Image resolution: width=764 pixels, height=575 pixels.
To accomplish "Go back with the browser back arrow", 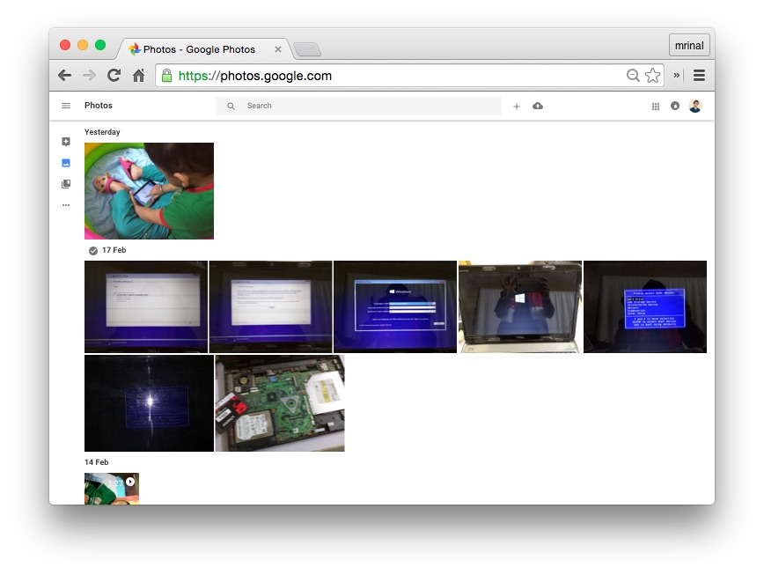I will [x=64, y=76].
